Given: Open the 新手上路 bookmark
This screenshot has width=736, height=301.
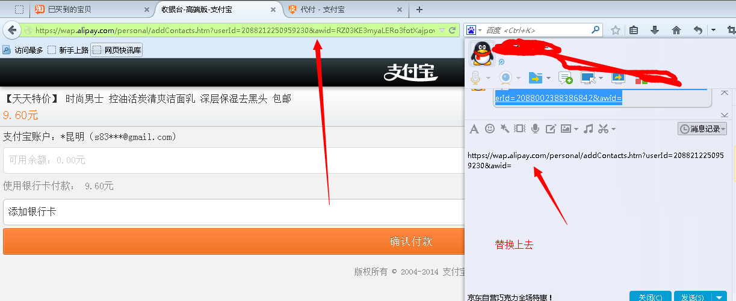Looking at the screenshot, I should tap(67, 50).
